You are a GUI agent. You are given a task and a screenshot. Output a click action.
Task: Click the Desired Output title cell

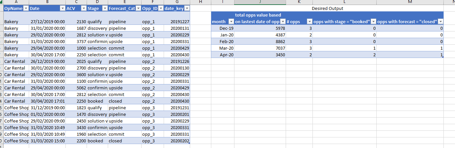pos(327,8)
